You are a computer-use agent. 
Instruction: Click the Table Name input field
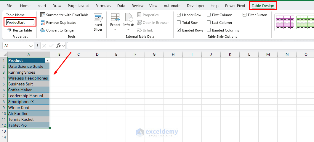tap(20, 22)
